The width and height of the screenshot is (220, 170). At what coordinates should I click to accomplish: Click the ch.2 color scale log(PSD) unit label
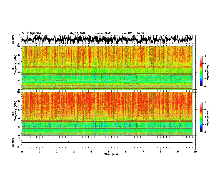point(208,118)
